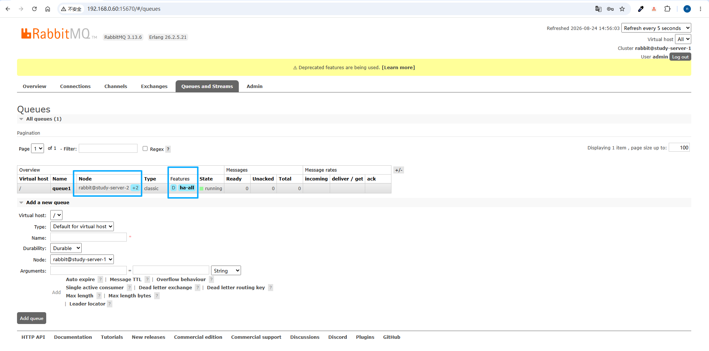Open the Overview tab
Screen dimensions: 709x351
pos(34,87)
